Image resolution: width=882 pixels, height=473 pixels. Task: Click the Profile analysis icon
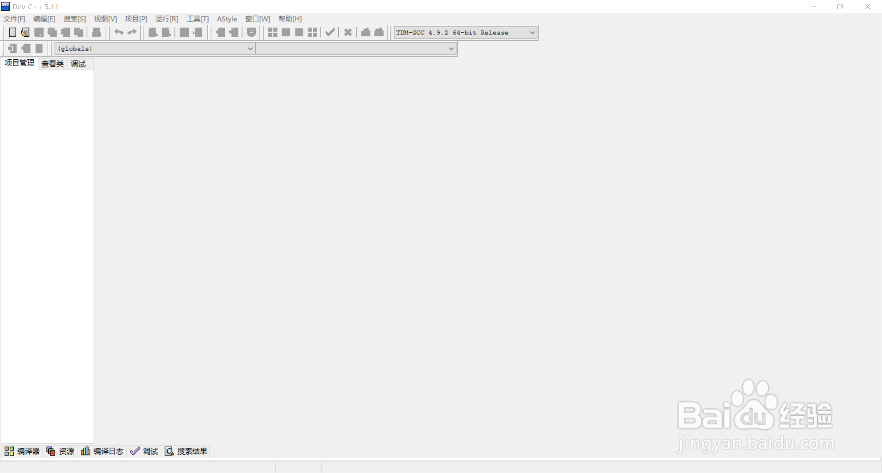(x=366, y=32)
